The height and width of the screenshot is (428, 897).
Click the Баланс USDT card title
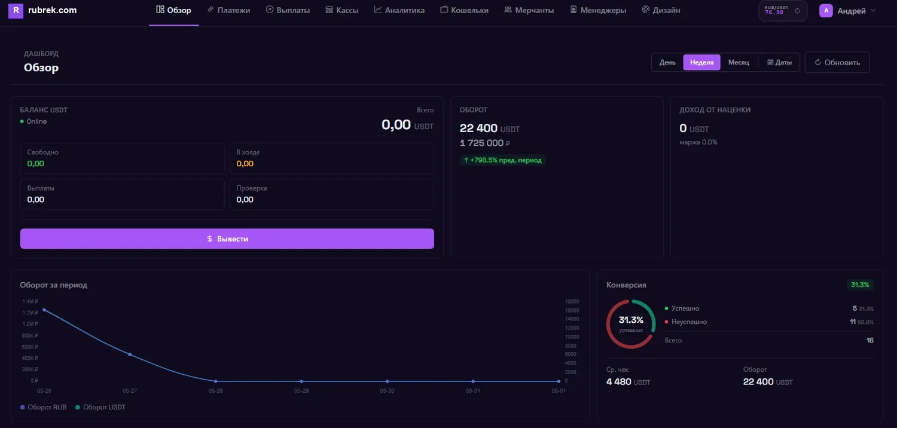pos(44,110)
